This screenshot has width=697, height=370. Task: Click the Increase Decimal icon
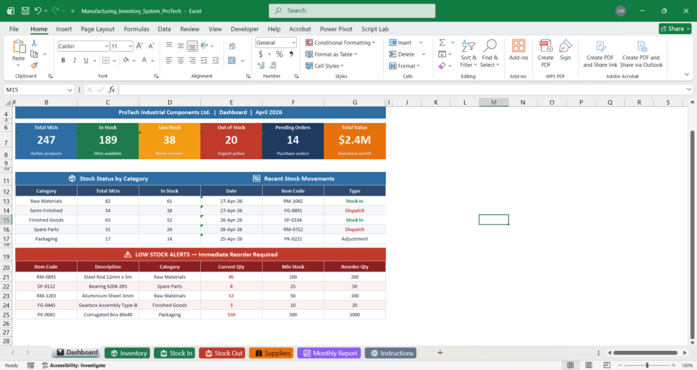pyautogui.click(x=261, y=65)
